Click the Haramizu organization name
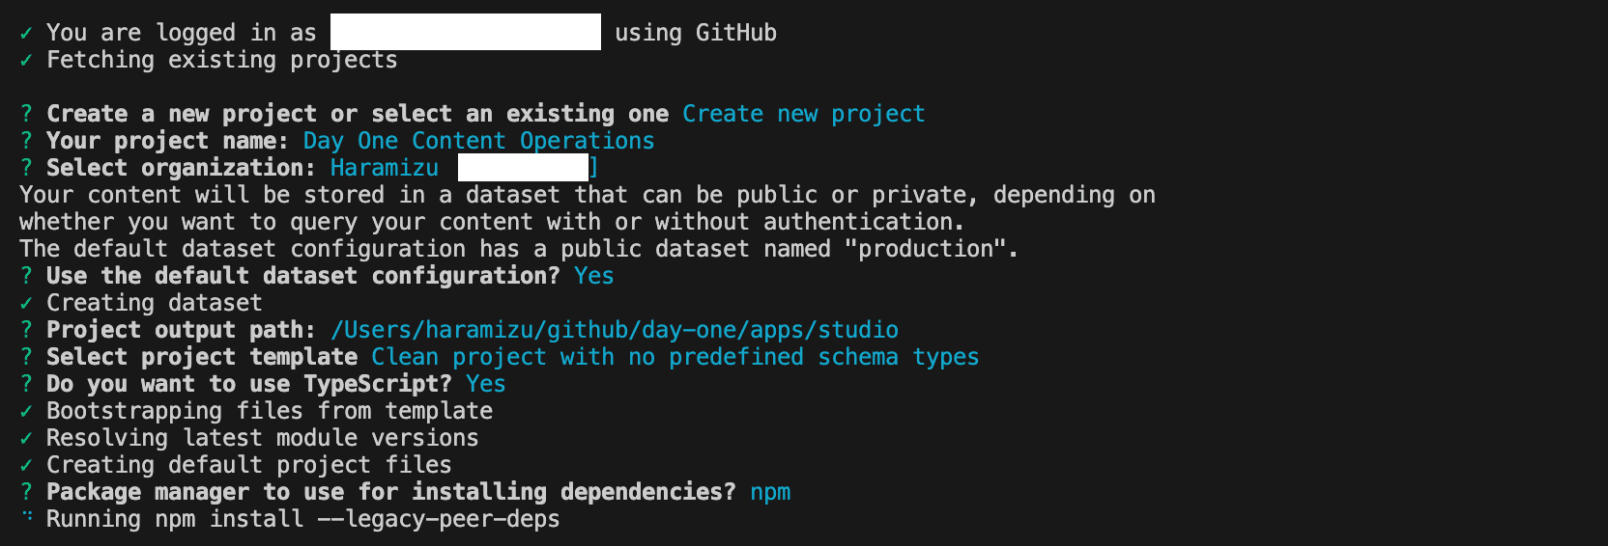Screen dimensions: 1608x546 coord(384,168)
